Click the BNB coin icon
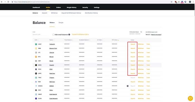 pos(36,48)
